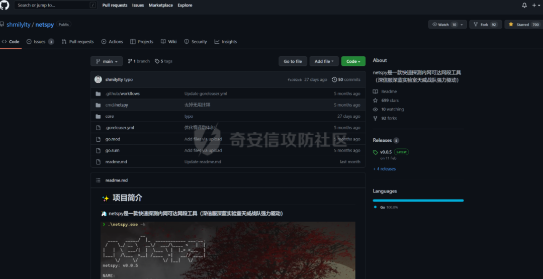The height and width of the screenshot is (279, 543).
Task: Expand the Watch dropdown arrow
Action: coord(463,25)
